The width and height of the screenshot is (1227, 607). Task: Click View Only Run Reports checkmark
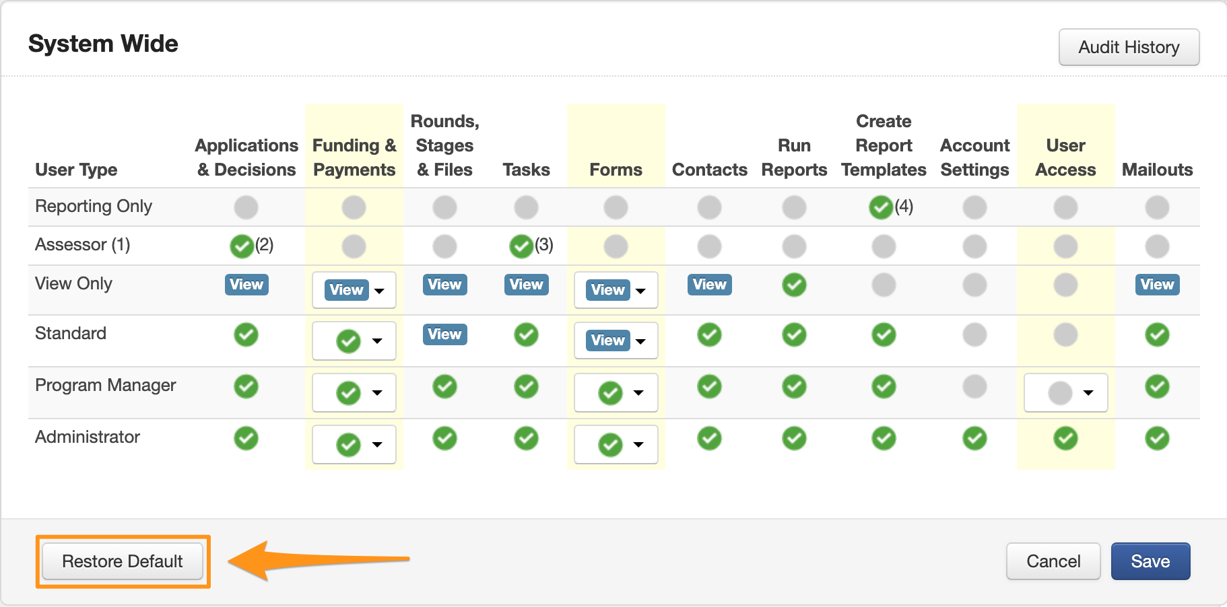coord(794,285)
